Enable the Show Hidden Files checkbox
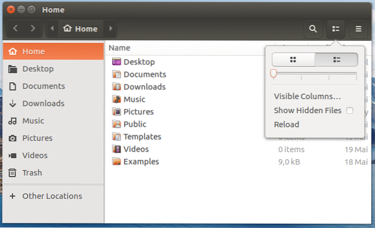This screenshot has width=375, height=228. click(x=350, y=110)
